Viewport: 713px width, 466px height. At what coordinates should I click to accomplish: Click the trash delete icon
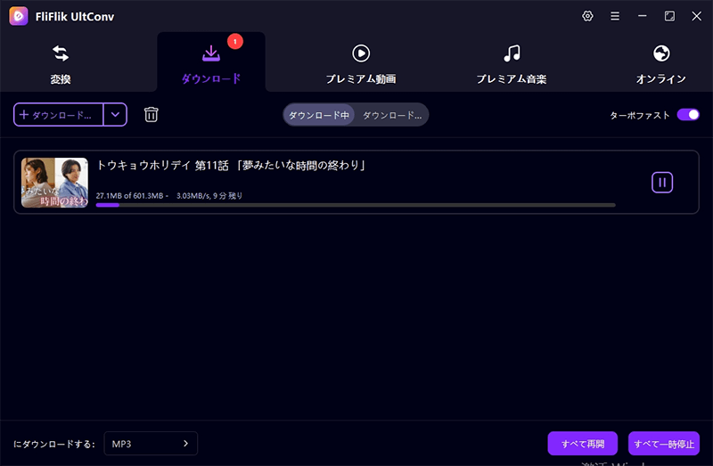click(152, 115)
